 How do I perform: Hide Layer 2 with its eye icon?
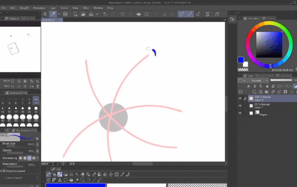click(x=240, y=98)
